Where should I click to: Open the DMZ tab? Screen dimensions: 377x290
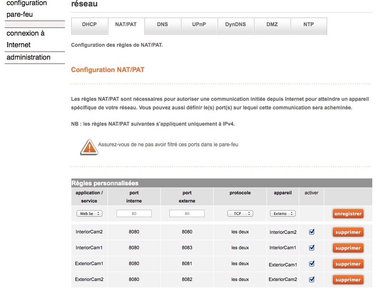coord(272,25)
